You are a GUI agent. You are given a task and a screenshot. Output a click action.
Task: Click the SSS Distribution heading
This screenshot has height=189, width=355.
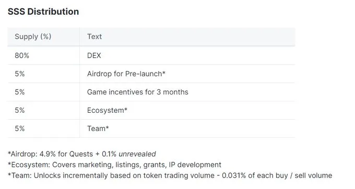coord(43,12)
